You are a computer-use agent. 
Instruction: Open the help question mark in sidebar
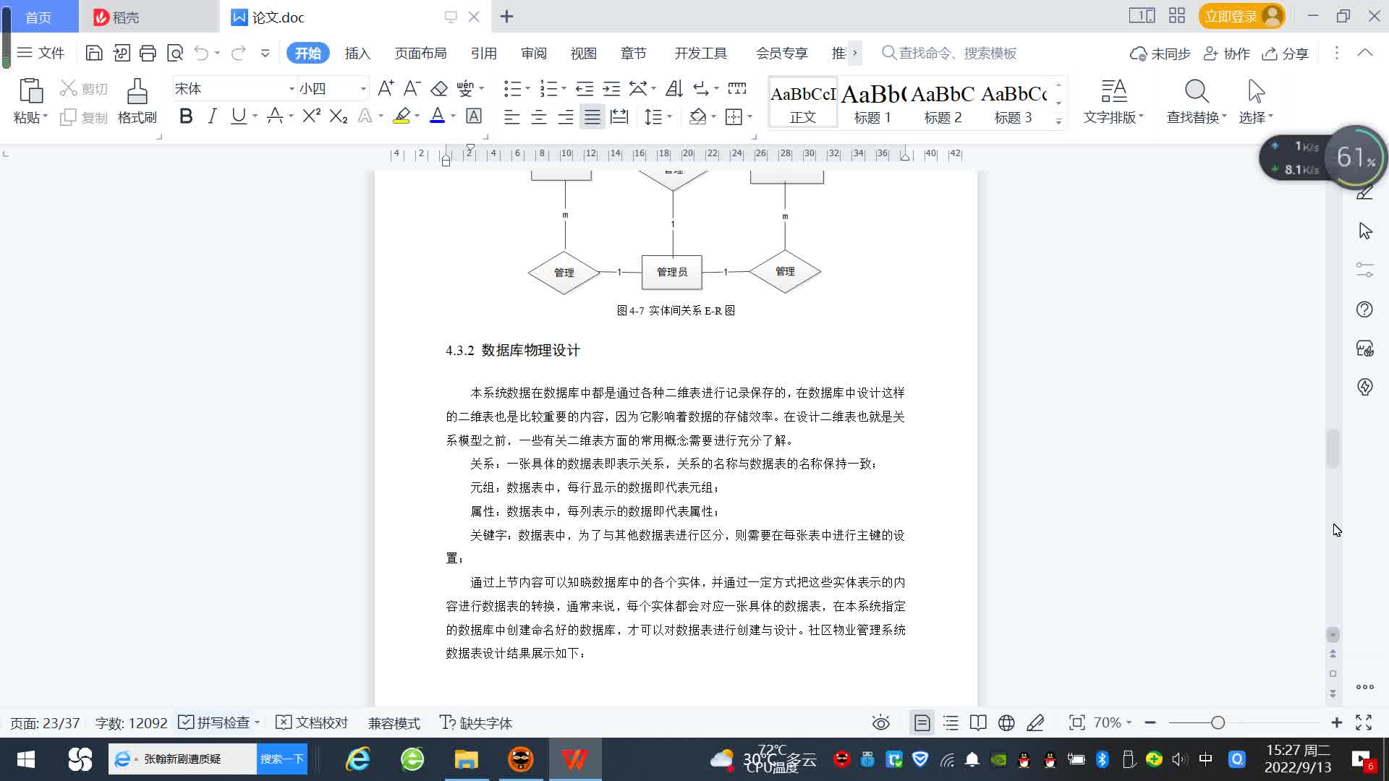click(1364, 310)
